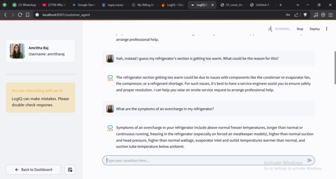Screen dimensions: 336x179
Task: Click the localhost:8501 address bar
Action: [66, 15]
